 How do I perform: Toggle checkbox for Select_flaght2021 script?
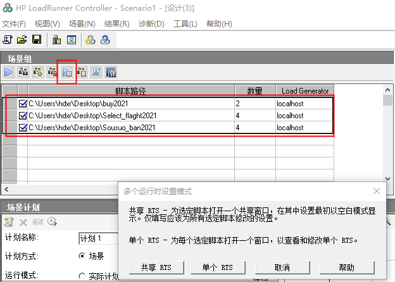click(x=23, y=116)
